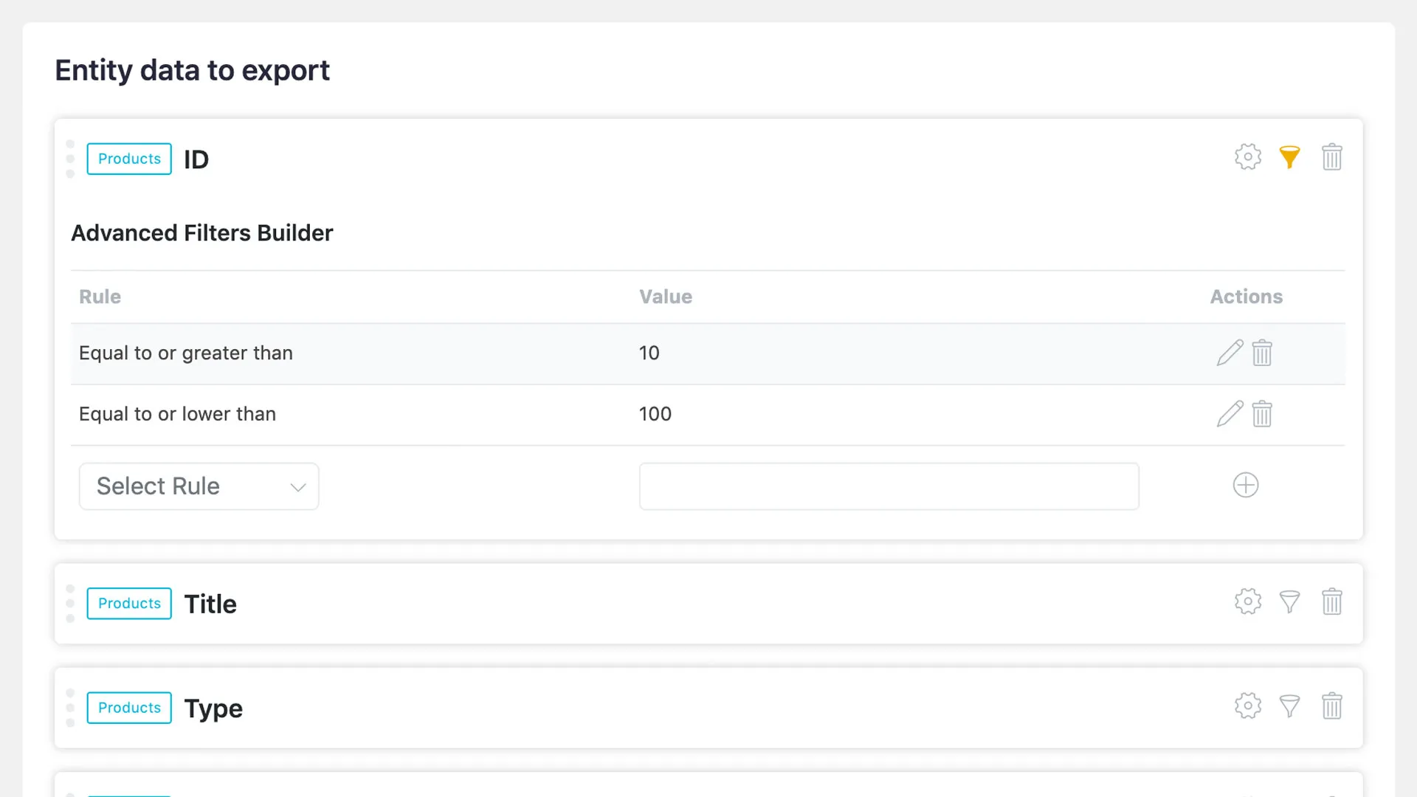Edit the rule valued 100 with pencil icon
Image resolution: width=1417 pixels, height=797 pixels.
[1229, 414]
